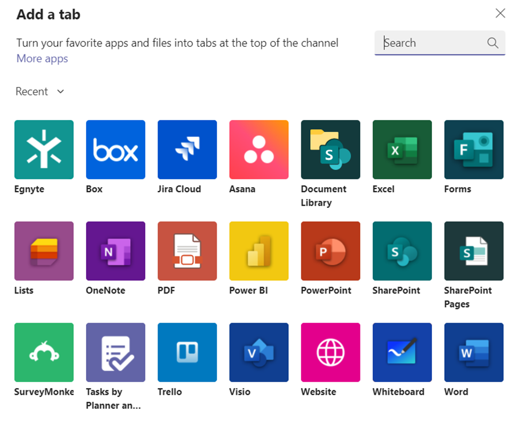Choose the Jira Cloud app

(x=187, y=150)
